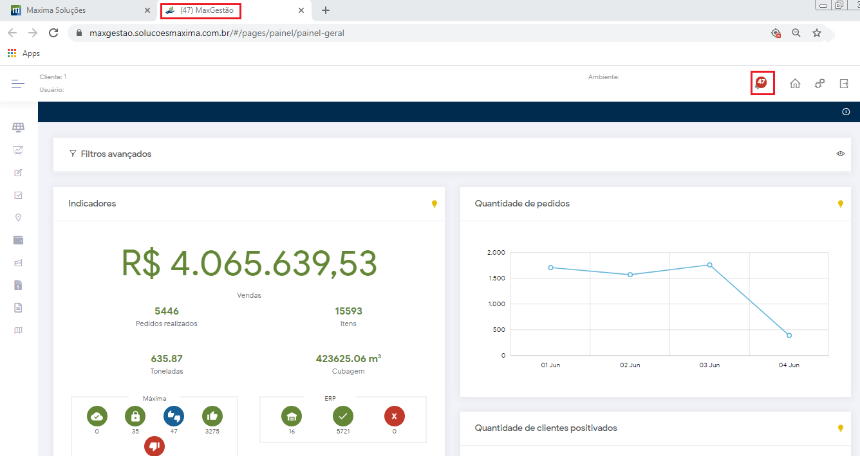Viewport: 860px width, 456px height.
Task: Go to the home page icon
Action: click(x=795, y=84)
